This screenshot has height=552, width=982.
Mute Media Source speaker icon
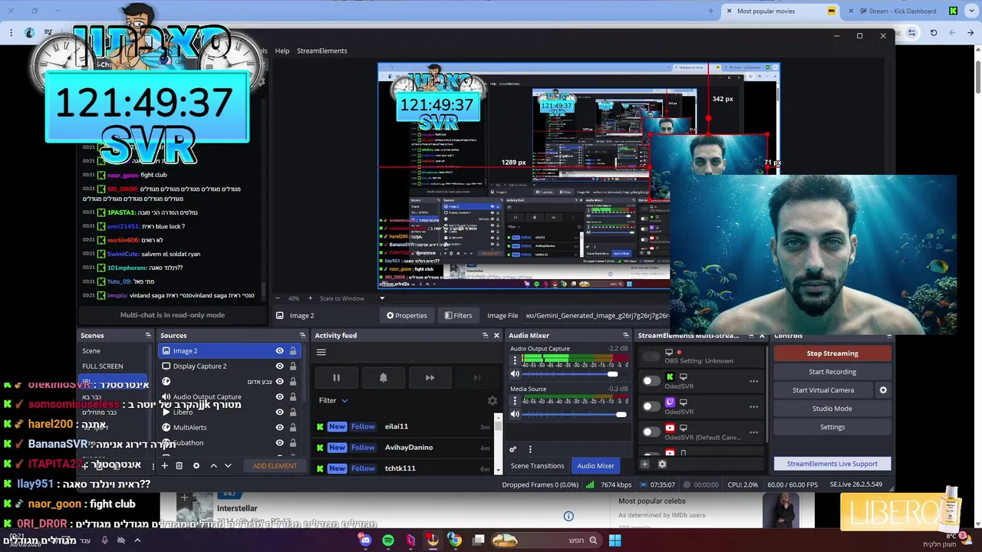click(515, 414)
